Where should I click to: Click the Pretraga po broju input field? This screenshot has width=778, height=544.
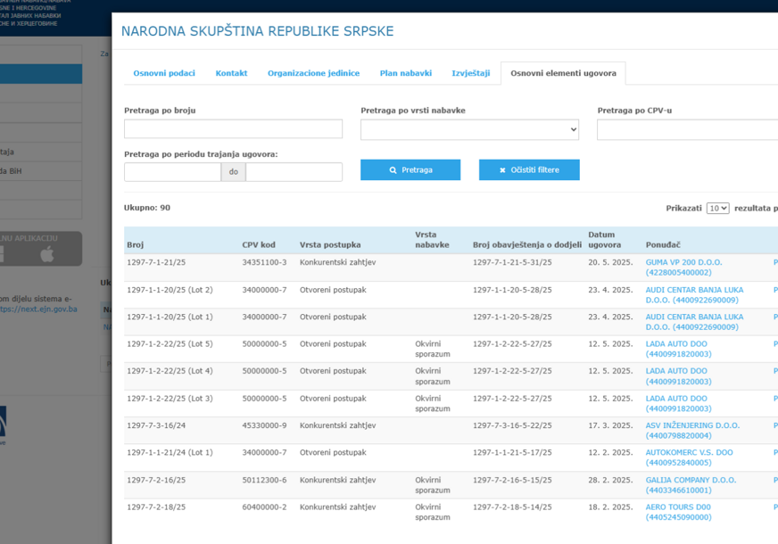tap(233, 129)
